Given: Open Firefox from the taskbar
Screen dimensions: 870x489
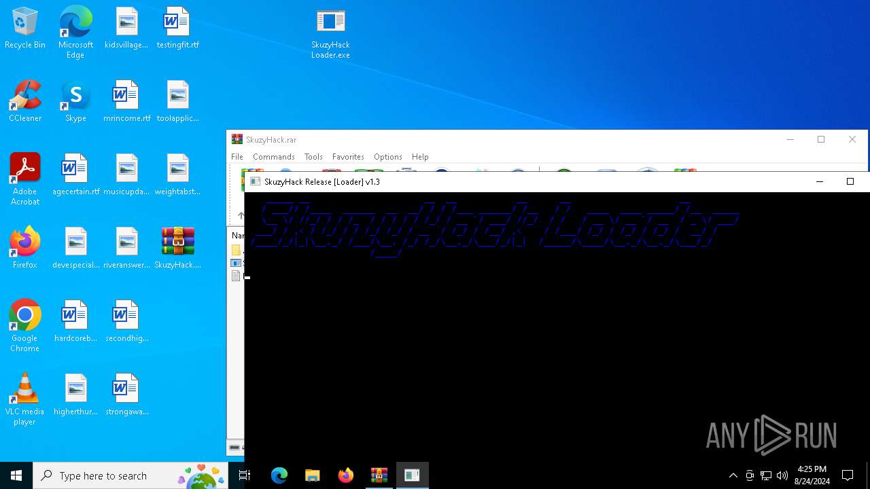Looking at the screenshot, I should (x=345, y=475).
